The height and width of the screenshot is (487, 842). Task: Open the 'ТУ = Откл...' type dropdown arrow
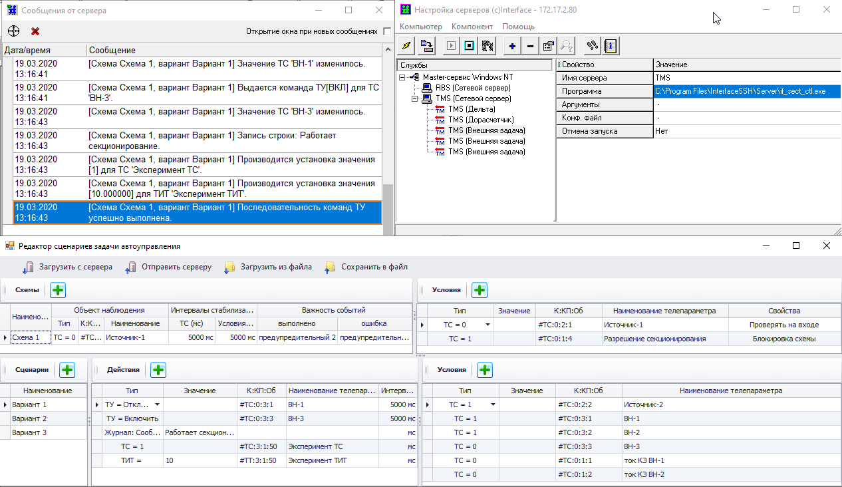(x=158, y=405)
